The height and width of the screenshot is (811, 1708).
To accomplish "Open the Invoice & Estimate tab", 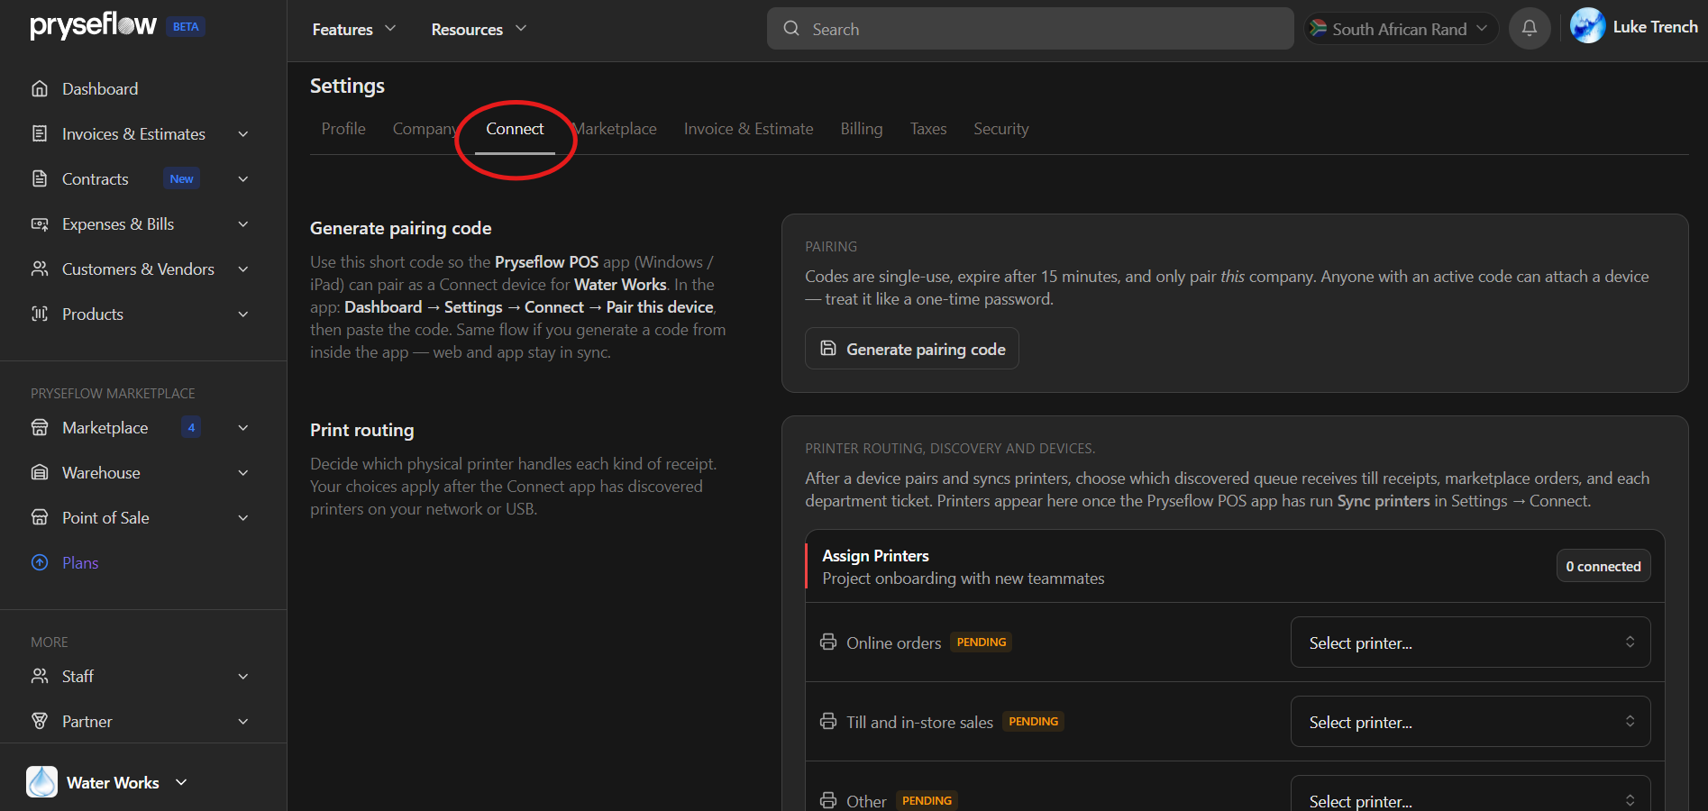I will click(x=748, y=129).
